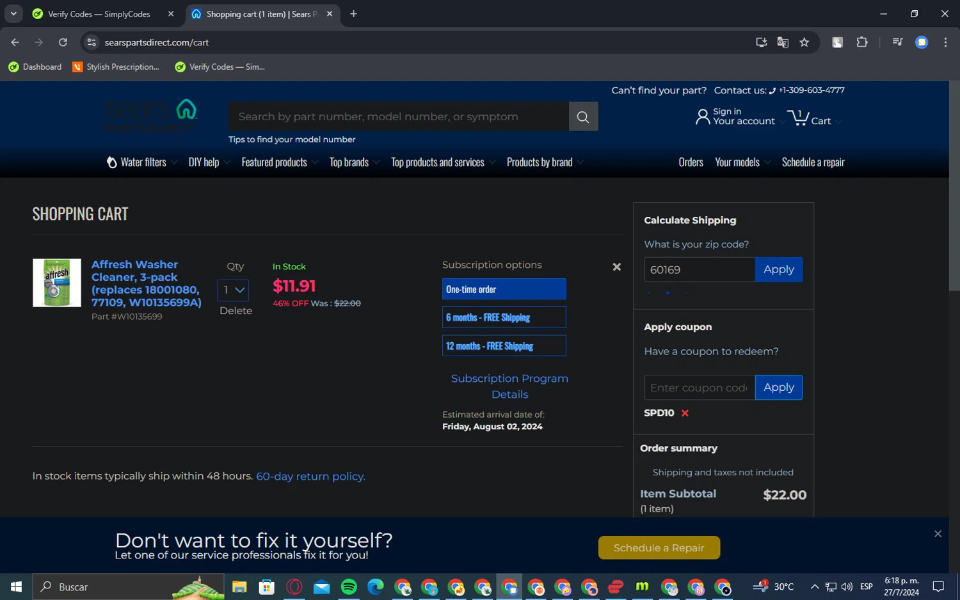This screenshot has height=600, width=960.
Task: Open Spotify from the taskbar
Action: (349, 587)
